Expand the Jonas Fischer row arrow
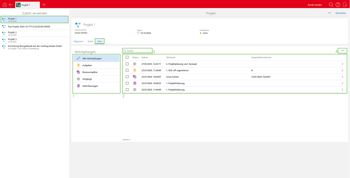This screenshot has height=178, width=350. (x=342, y=77)
